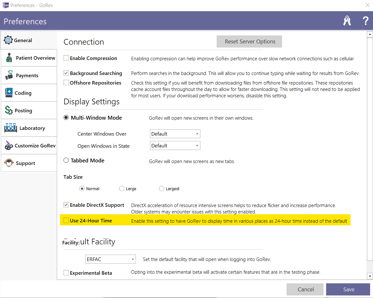Open the Laboratory test tubes icon
Image resolution: width=373 pixels, height=298 pixels.
11,128
